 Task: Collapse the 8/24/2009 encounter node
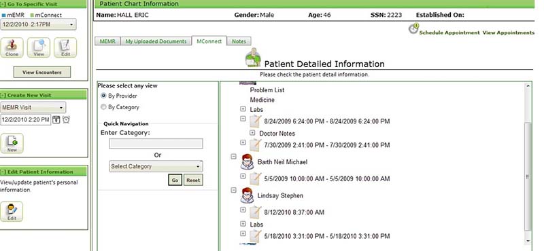[x=243, y=119]
